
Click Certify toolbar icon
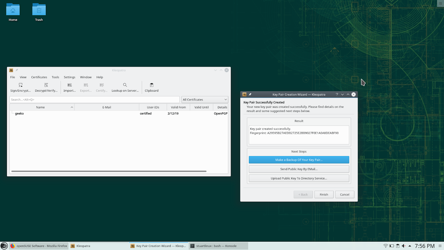tap(102, 87)
